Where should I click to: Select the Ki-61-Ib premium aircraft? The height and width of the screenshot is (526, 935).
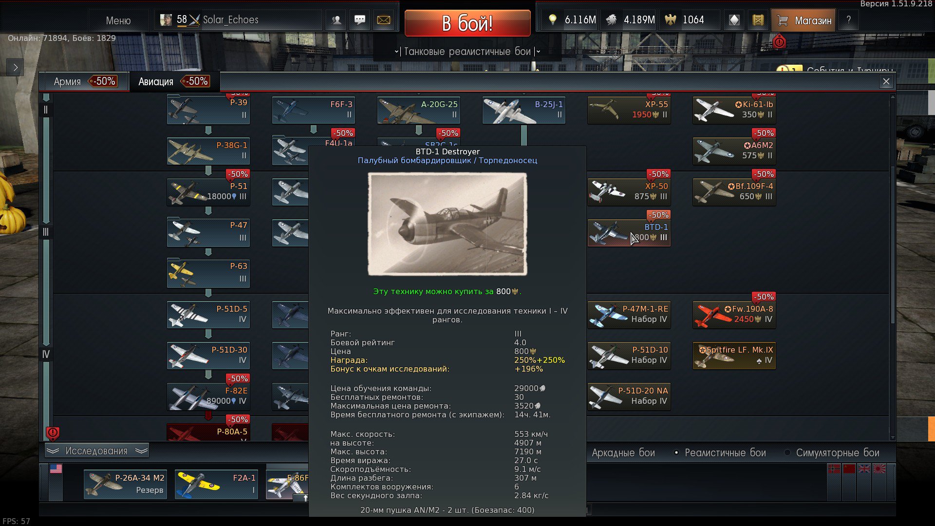734,110
